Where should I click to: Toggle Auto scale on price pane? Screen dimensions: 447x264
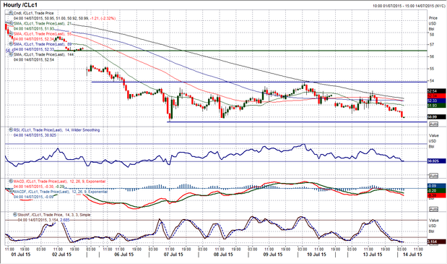(x=433, y=124)
